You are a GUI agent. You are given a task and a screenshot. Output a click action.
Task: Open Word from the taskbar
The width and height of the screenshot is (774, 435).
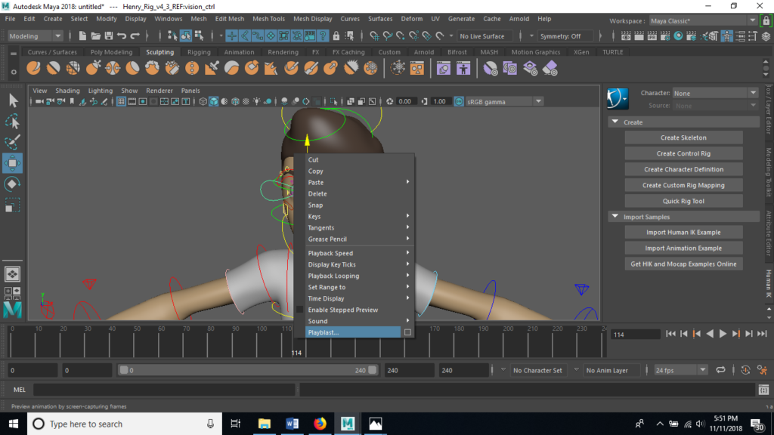[293, 424]
